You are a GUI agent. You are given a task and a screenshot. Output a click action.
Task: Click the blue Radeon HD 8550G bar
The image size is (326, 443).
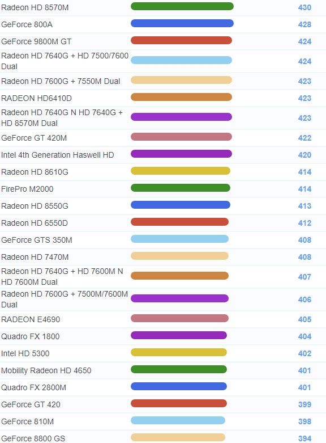(181, 205)
